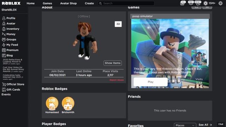
Task: Click the Friends section heading
Action: (x=134, y=97)
